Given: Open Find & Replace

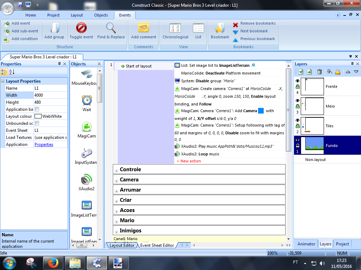Looking at the screenshot, I should pos(111,31).
